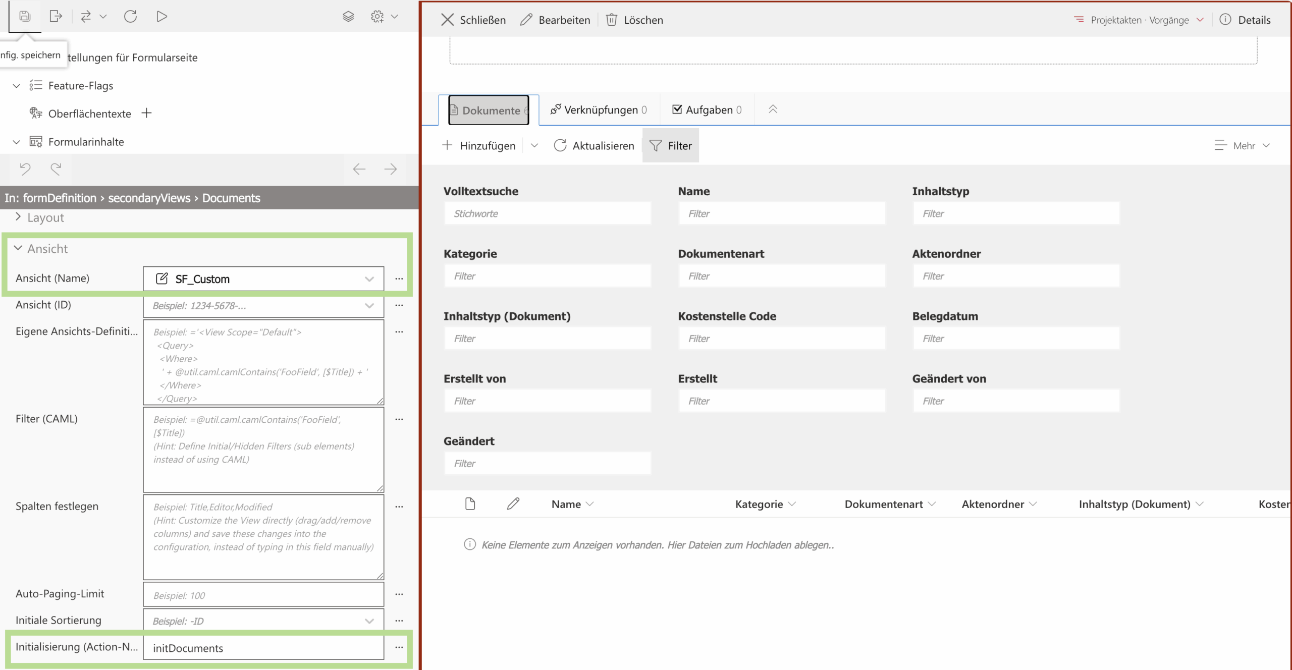The height and width of the screenshot is (670, 1292).
Task: Expand the Layout section
Action: (x=18, y=217)
